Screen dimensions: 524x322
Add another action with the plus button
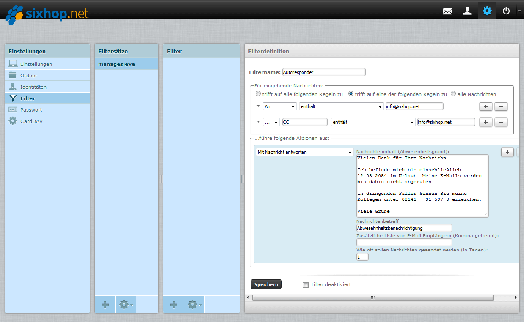[x=507, y=152]
